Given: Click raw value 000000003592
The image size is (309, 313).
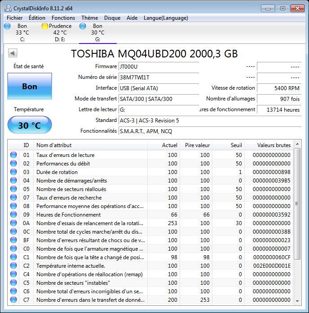Looking at the screenshot, I should (272, 215).
